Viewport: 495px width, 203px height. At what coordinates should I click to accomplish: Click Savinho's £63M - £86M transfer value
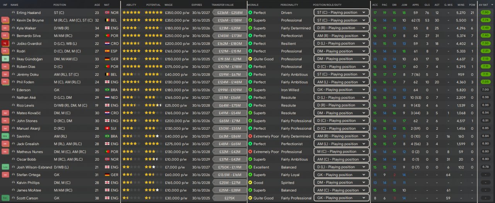pos(230,136)
